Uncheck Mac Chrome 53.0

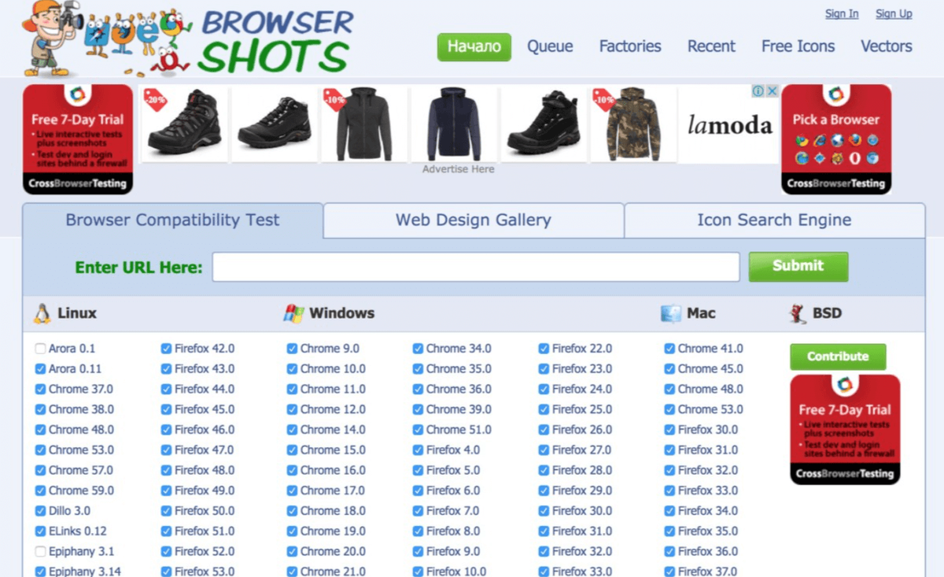[x=670, y=409]
